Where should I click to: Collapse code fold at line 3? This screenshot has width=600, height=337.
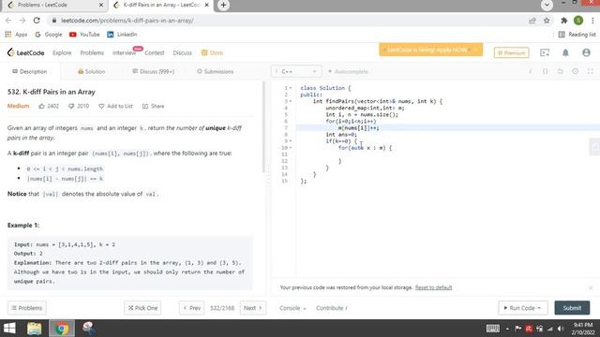click(x=291, y=101)
